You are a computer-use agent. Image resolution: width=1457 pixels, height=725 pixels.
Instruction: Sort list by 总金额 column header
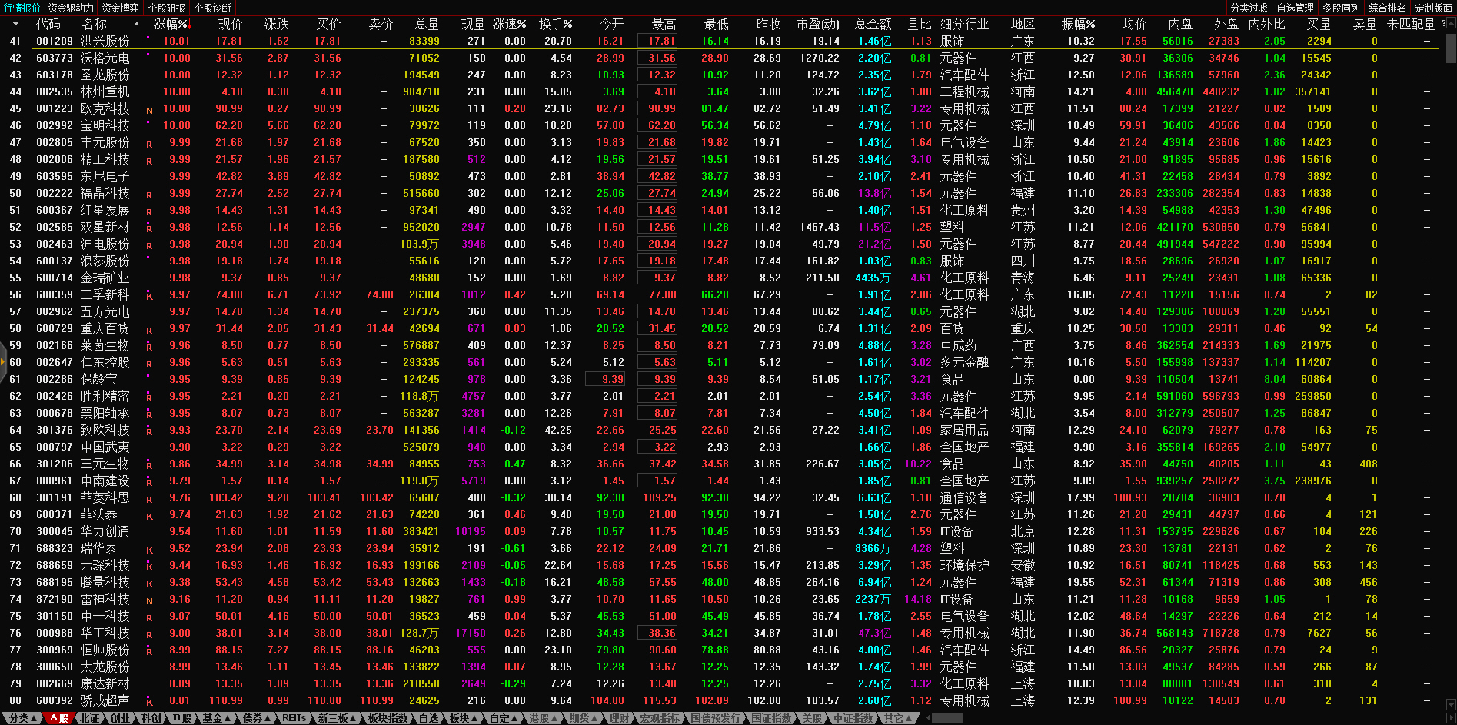pos(873,25)
